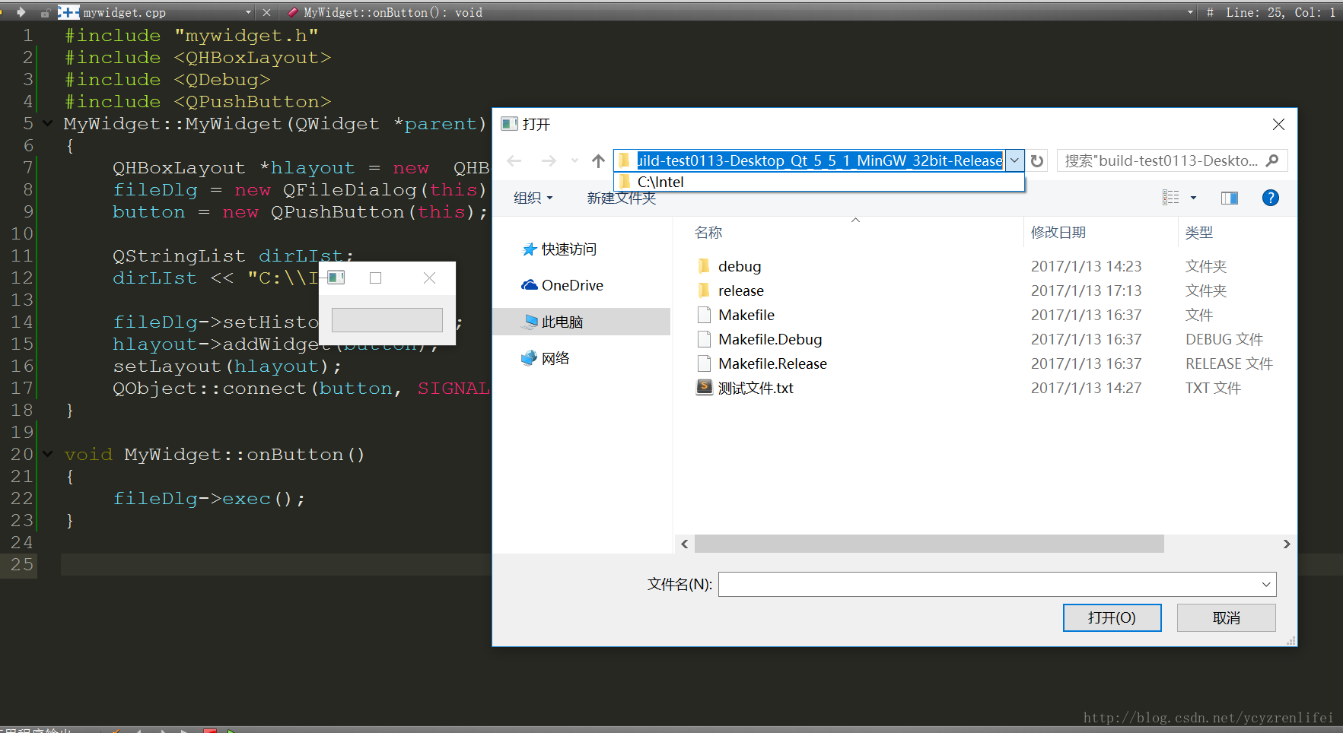Viewport: 1343px width, 733px height.
Task: Expand the address bar history dropdown
Action: tap(1014, 160)
